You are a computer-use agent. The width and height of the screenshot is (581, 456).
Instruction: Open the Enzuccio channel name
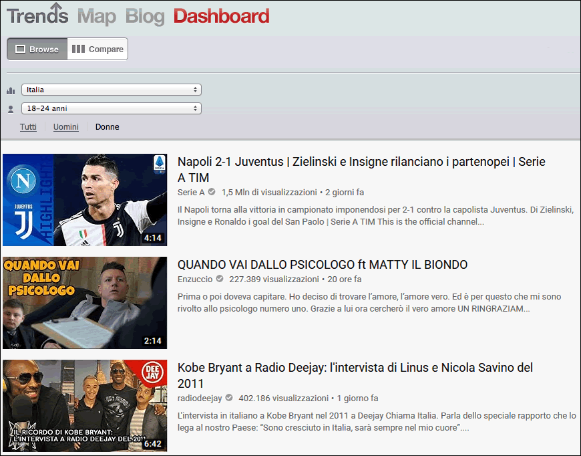(195, 279)
